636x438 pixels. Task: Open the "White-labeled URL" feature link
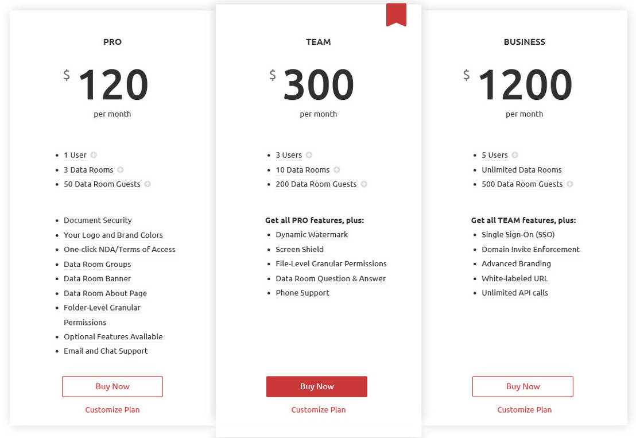point(514,278)
